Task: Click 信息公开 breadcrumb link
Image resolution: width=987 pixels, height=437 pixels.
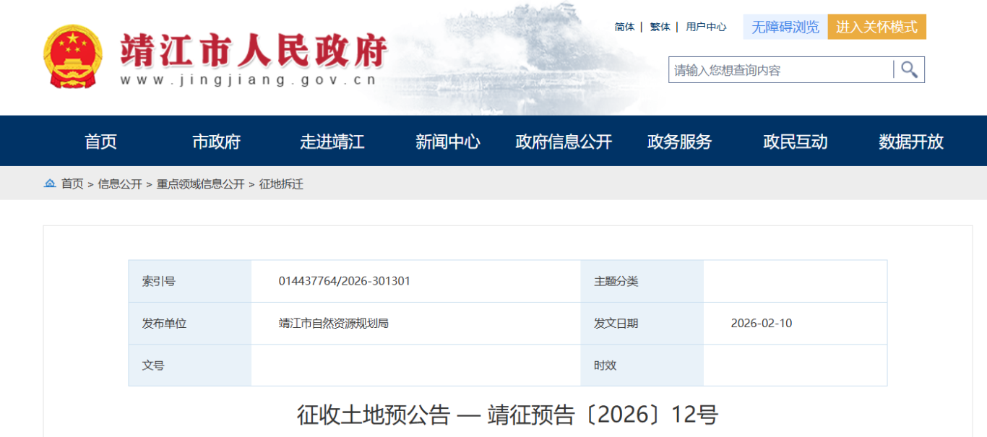Action: (120, 184)
